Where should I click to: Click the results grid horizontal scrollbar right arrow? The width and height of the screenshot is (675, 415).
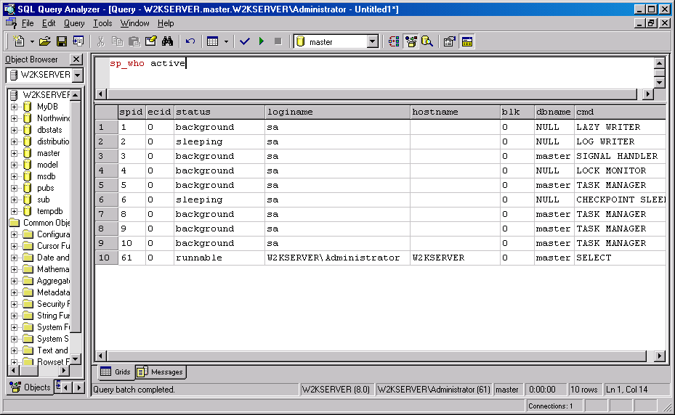click(x=660, y=356)
